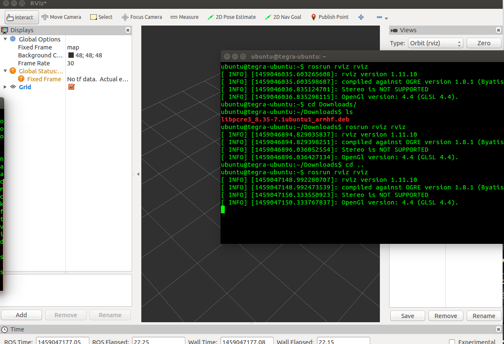
Task: Click Add to add a display
Action: 21,315
